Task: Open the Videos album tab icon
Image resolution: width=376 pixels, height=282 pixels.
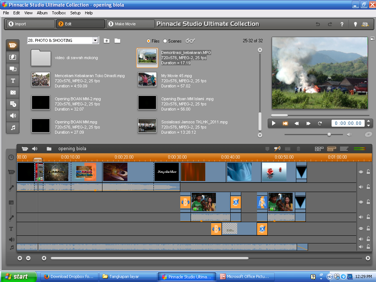Action: [13, 45]
